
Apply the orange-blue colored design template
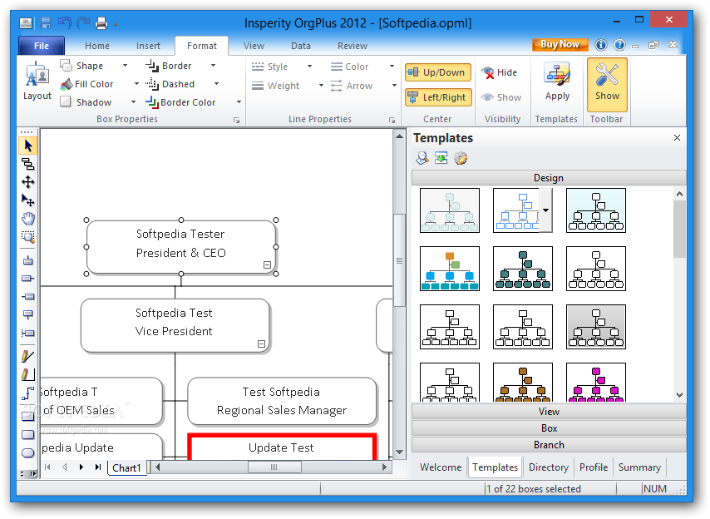(x=449, y=269)
